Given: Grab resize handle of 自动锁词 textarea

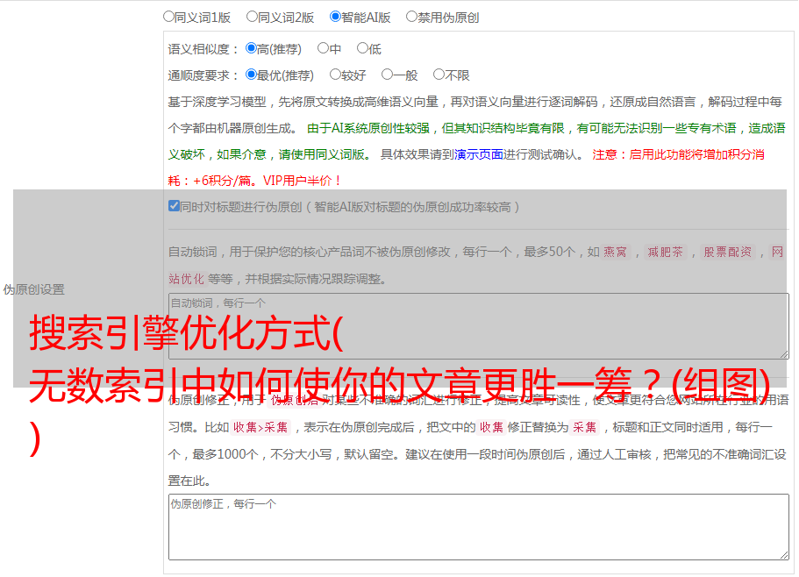Looking at the screenshot, I should coord(784,354).
